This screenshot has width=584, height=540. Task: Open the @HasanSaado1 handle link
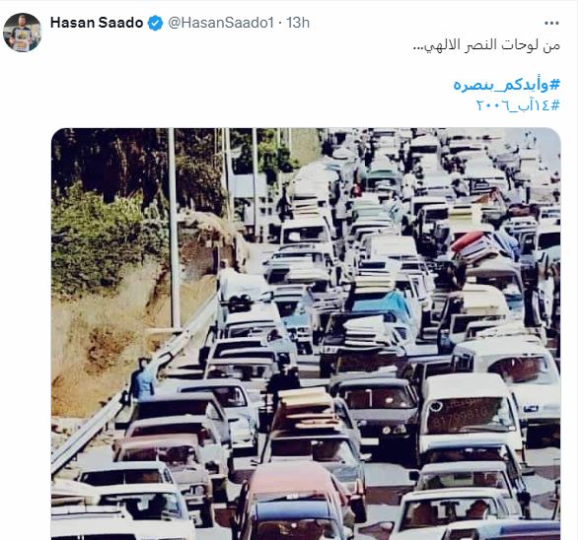pyautogui.click(x=221, y=23)
